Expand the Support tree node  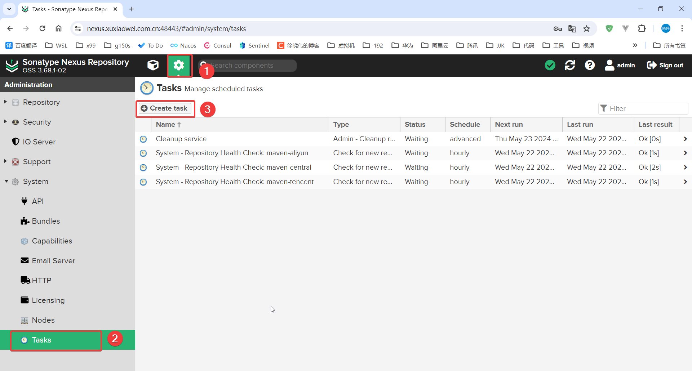pos(5,161)
